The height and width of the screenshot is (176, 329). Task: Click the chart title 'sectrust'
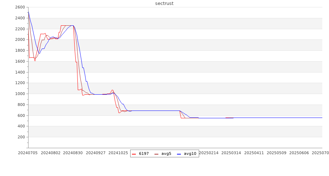tap(164, 4)
